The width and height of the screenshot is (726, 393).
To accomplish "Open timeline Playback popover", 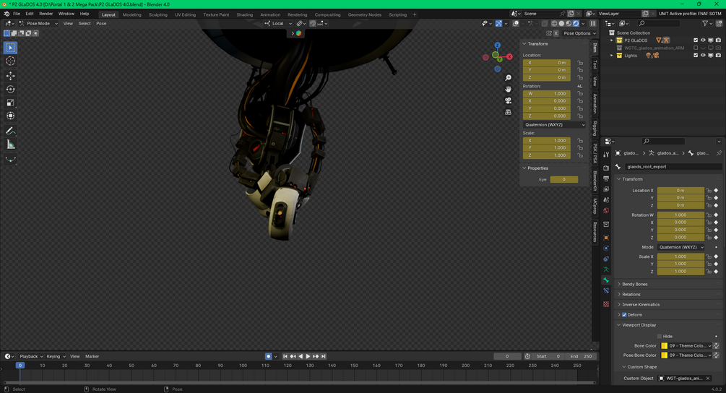I will 31,356.
